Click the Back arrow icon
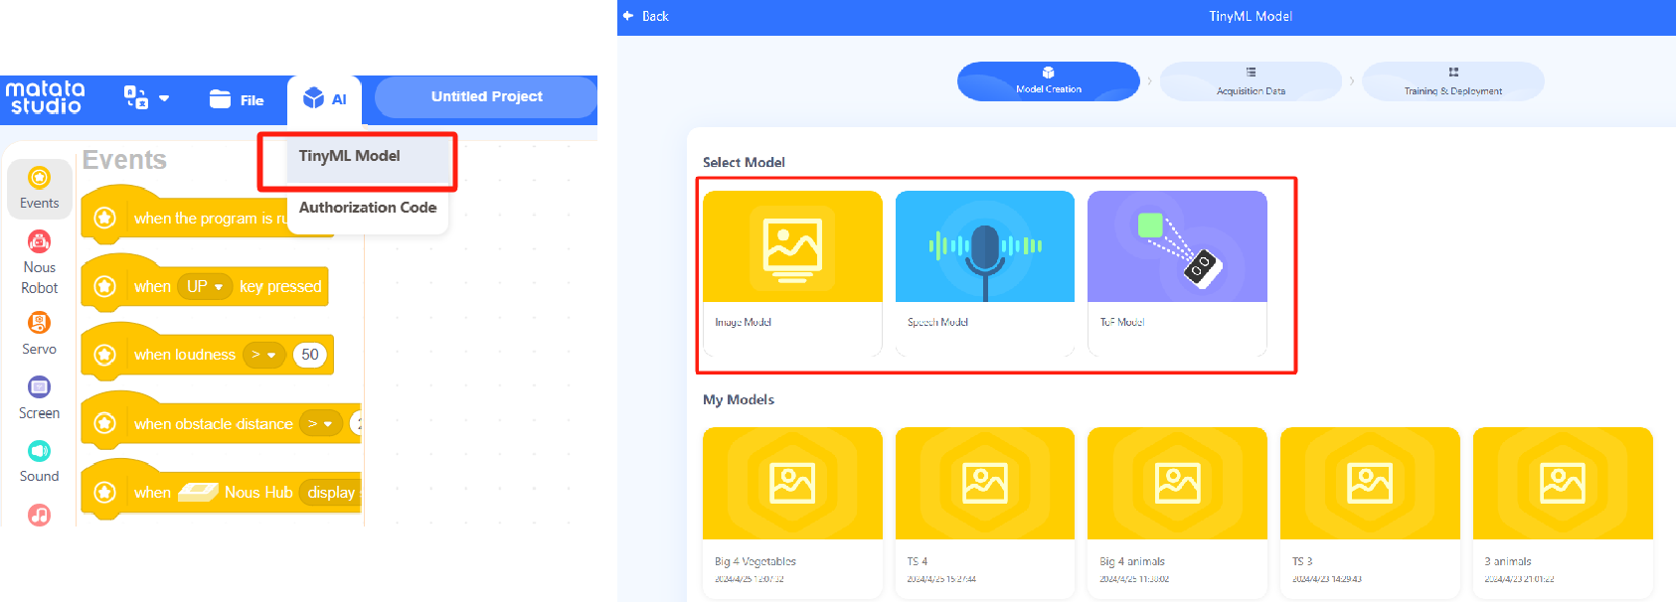1677x602 pixels. pyautogui.click(x=628, y=16)
